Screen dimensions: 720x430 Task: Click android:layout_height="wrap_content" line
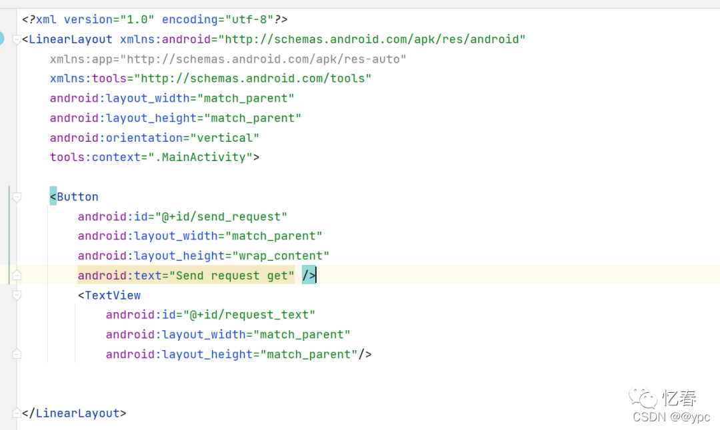203,256
